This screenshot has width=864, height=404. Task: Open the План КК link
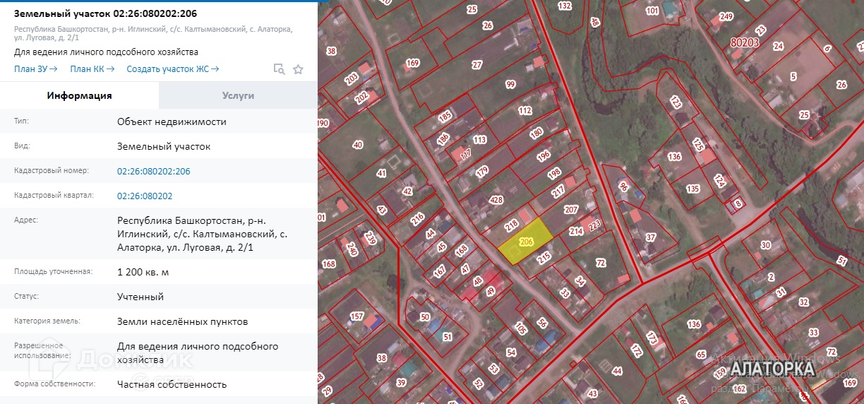pyautogui.click(x=92, y=69)
